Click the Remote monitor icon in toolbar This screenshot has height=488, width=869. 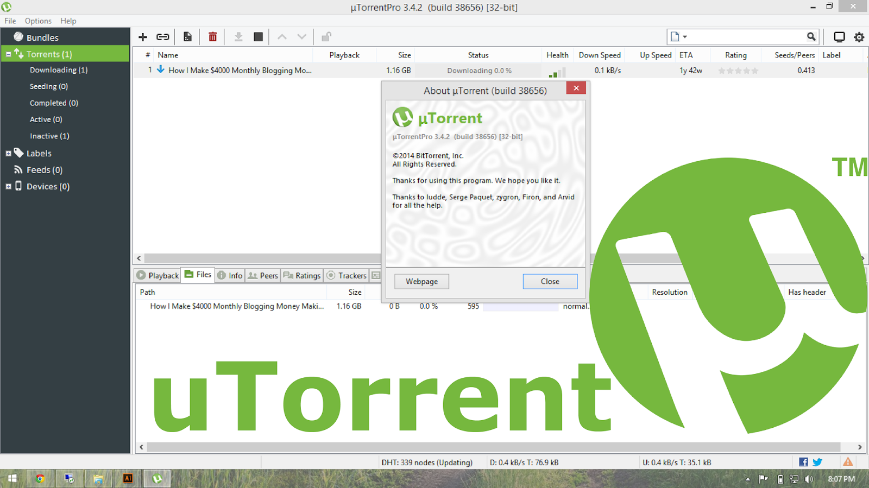839,37
